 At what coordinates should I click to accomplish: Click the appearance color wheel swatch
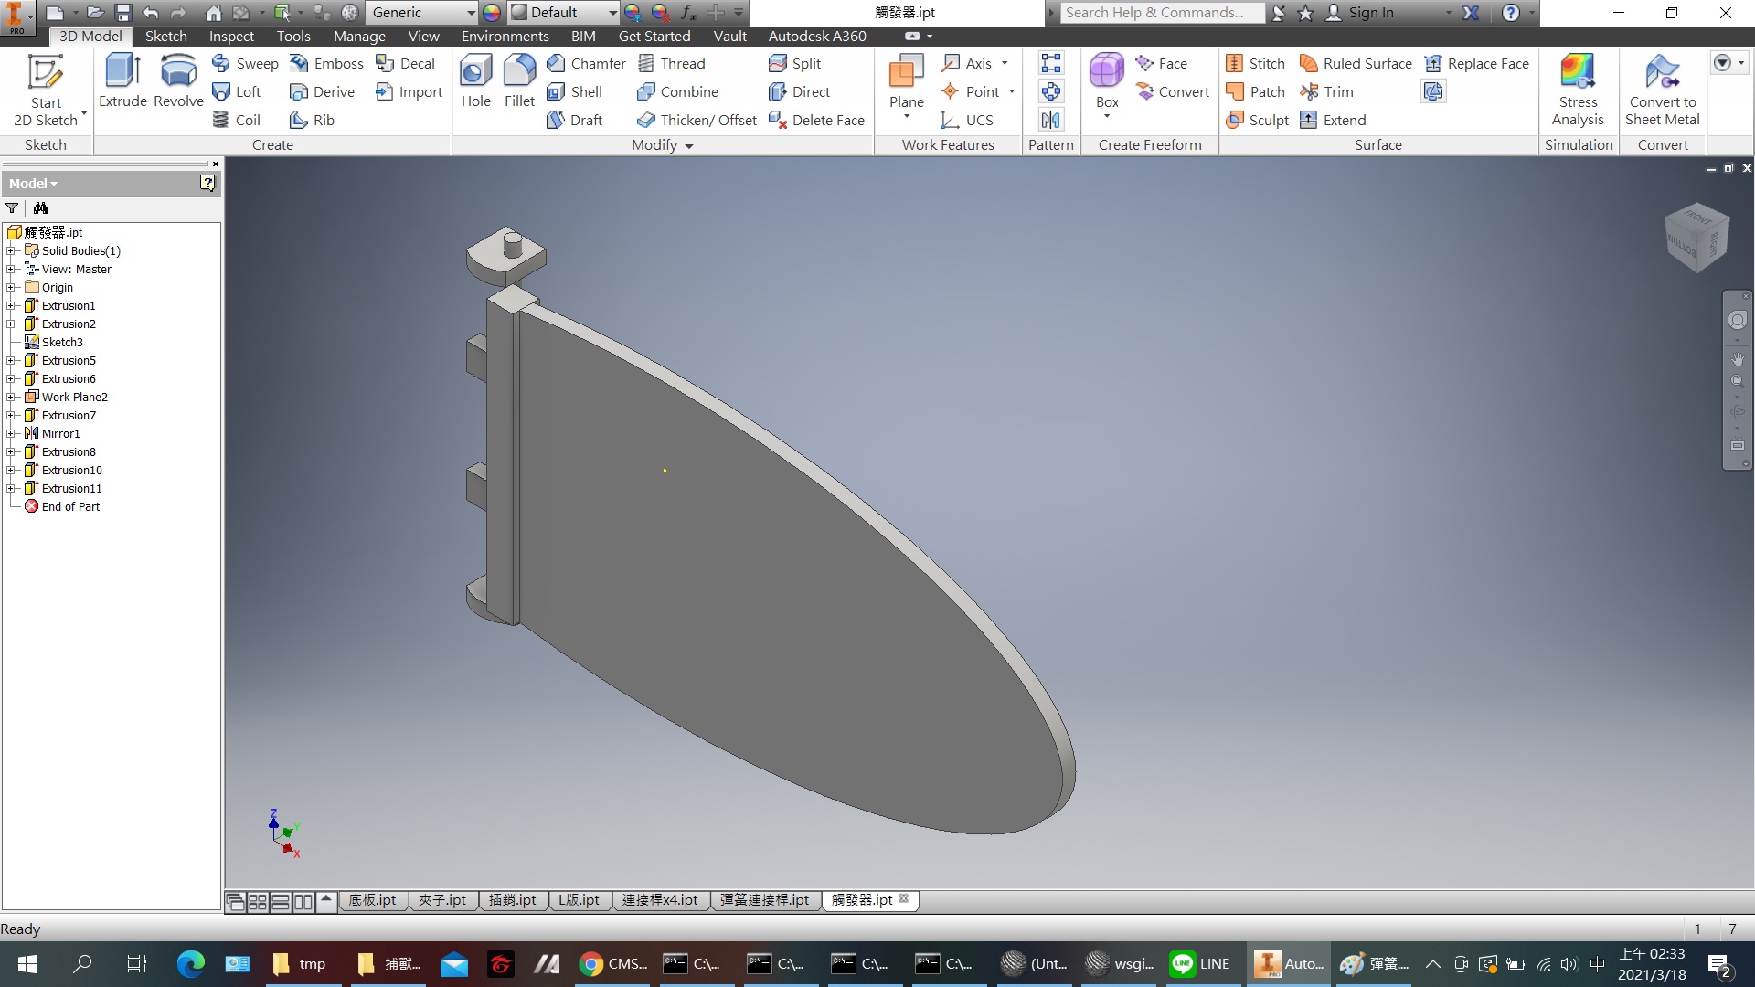(492, 13)
